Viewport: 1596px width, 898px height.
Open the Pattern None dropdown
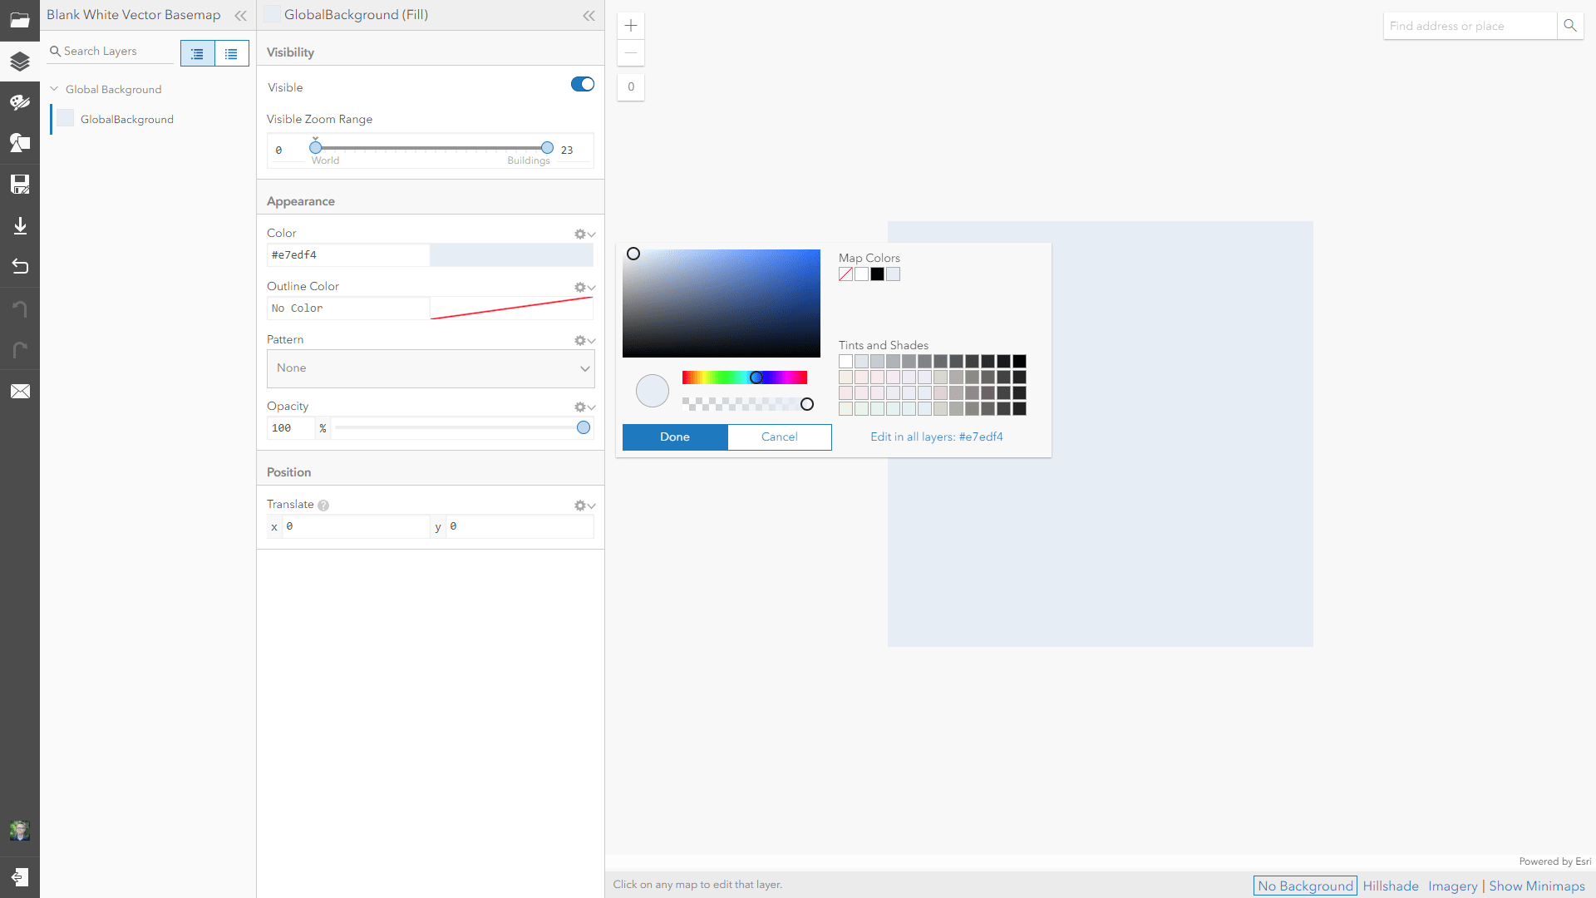(x=431, y=368)
